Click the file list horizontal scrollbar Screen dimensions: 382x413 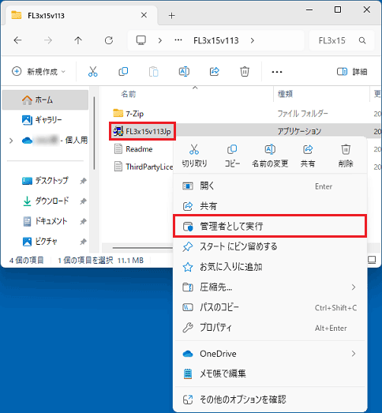coord(144,248)
